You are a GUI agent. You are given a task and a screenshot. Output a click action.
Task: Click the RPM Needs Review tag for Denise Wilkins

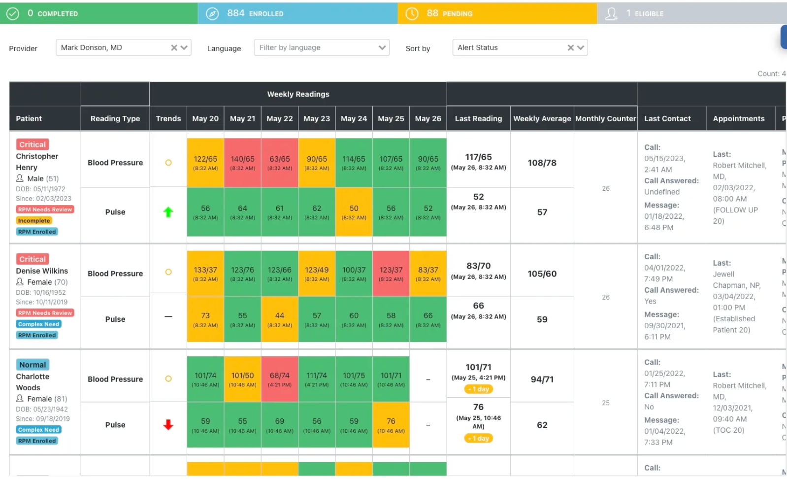point(45,313)
